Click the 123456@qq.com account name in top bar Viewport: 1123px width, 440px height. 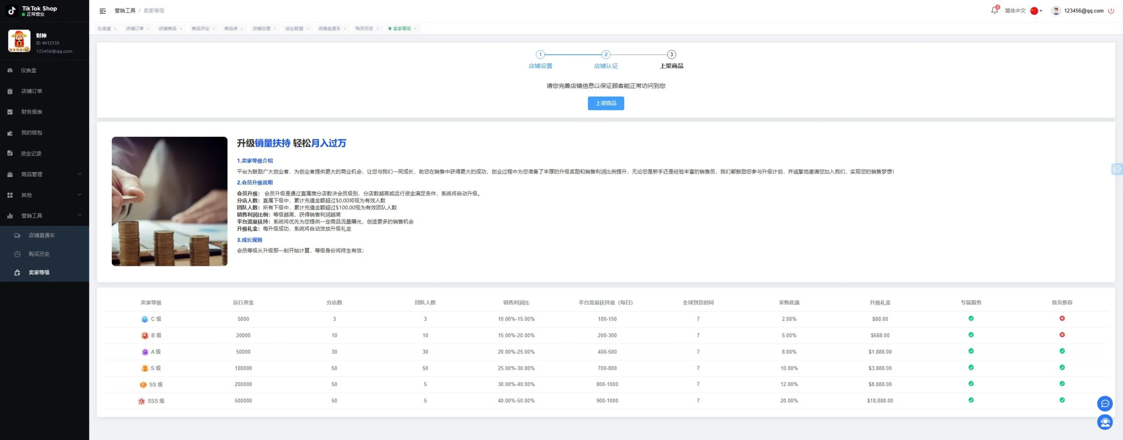(x=1084, y=11)
